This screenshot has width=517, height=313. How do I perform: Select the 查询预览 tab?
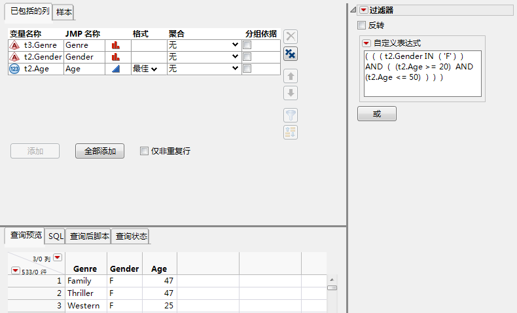pyautogui.click(x=26, y=235)
